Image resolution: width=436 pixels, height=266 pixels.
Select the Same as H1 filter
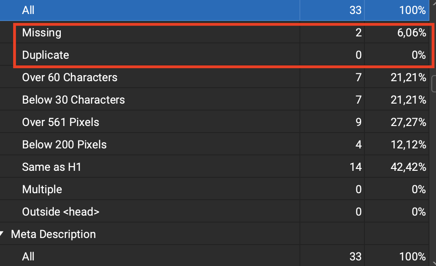pos(51,167)
